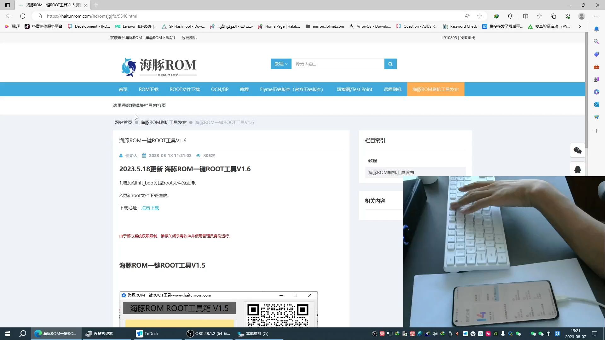The image size is (605, 340).
Task: Open 远程刷机 in blue navigation bar
Action: click(x=392, y=89)
